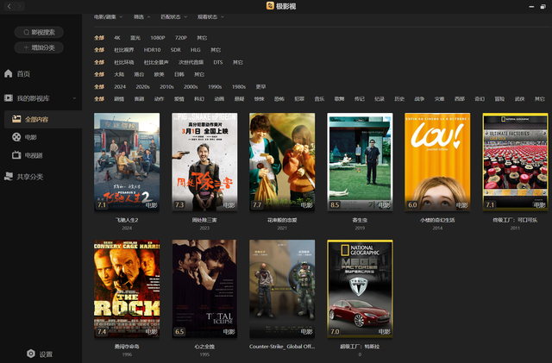Open the 花束般的恋爱 poster
The width and height of the screenshot is (552, 363).
click(x=282, y=162)
